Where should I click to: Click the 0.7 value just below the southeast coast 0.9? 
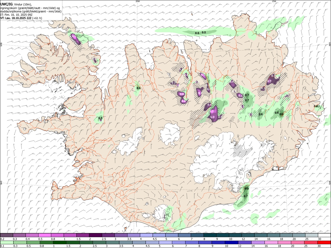point(246,196)
